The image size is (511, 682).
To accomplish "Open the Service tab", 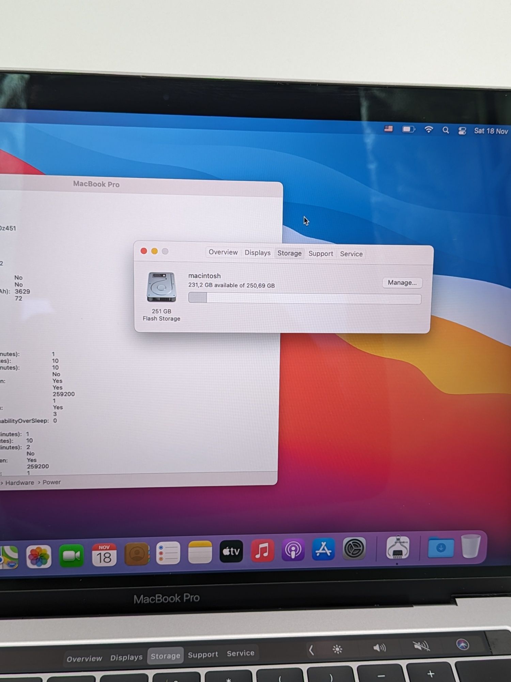I will [351, 254].
